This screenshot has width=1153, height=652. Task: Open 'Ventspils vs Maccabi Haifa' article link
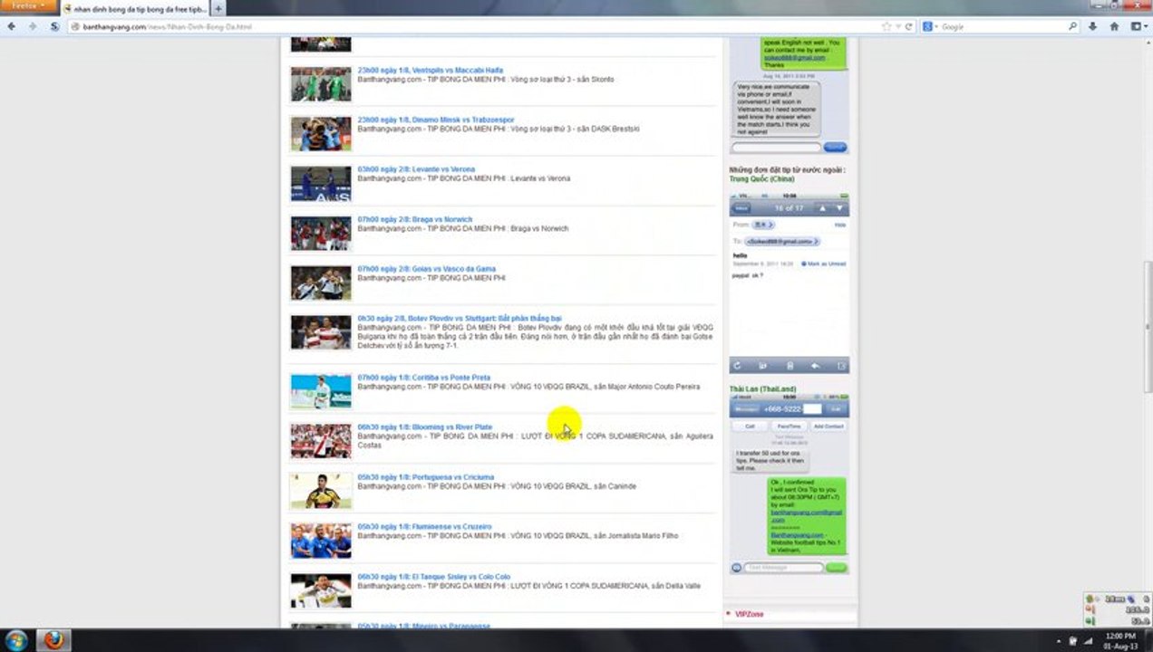[x=430, y=70]
